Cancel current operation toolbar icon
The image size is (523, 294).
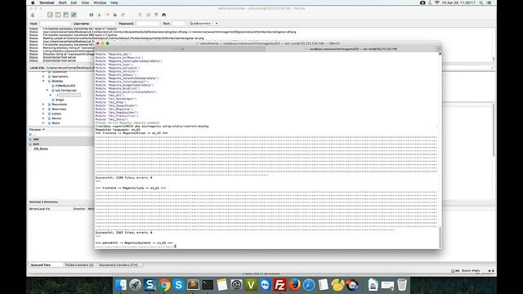(107, 15)
